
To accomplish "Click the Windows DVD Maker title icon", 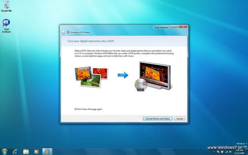I will [68, 32].
